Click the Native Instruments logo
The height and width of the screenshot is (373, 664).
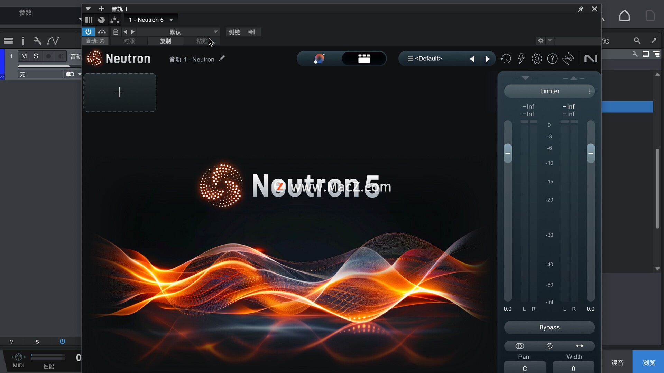coord(591,58)
